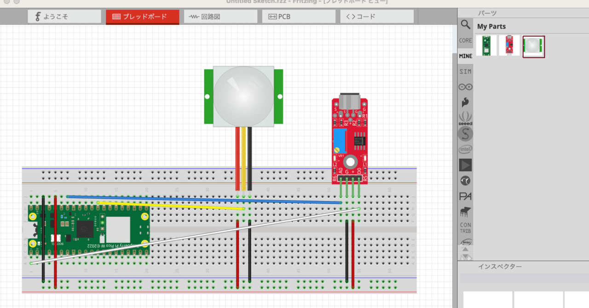Open the parts search tool
This screenshot has width=589, height=308.
465,25
